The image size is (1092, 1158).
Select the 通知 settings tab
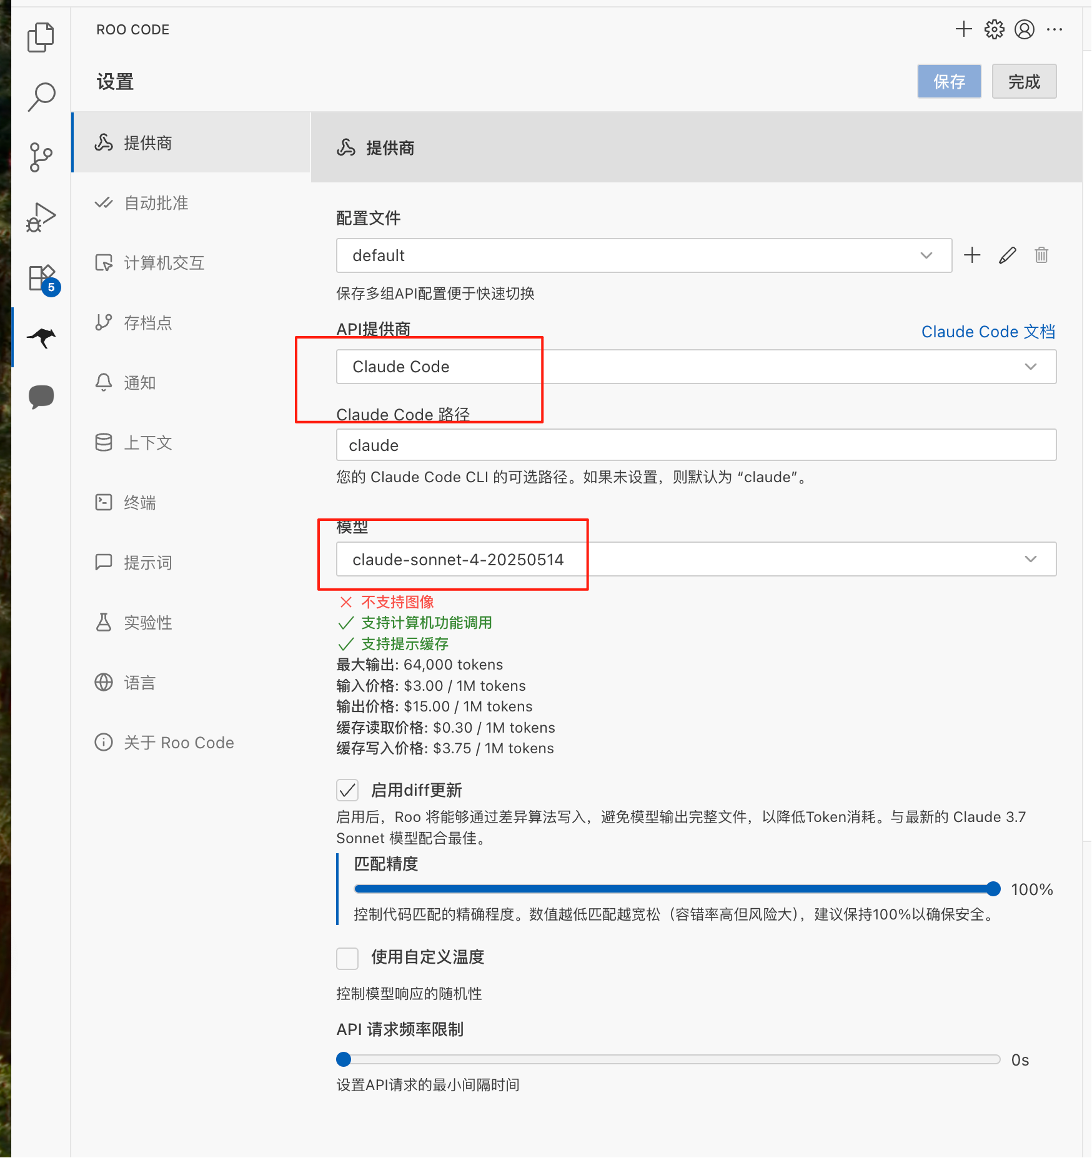coord(192,383)
